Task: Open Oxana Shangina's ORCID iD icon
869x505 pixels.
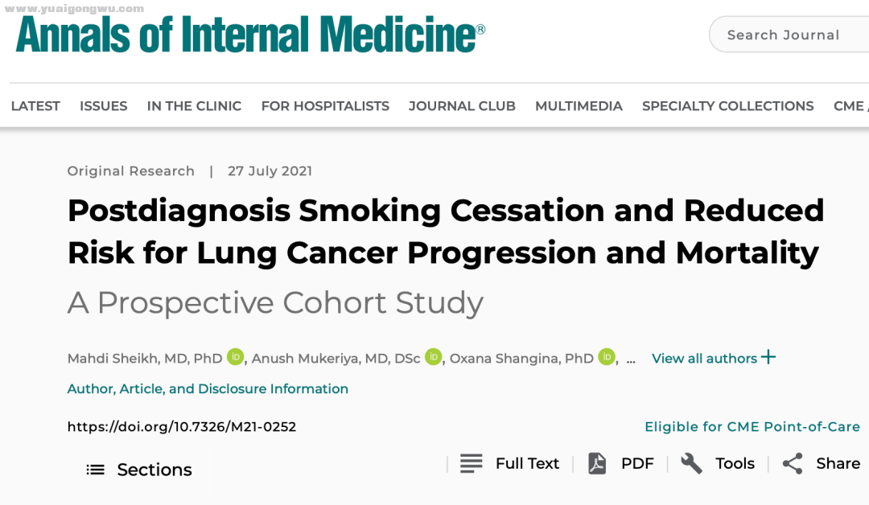Action: pos(607,357)
